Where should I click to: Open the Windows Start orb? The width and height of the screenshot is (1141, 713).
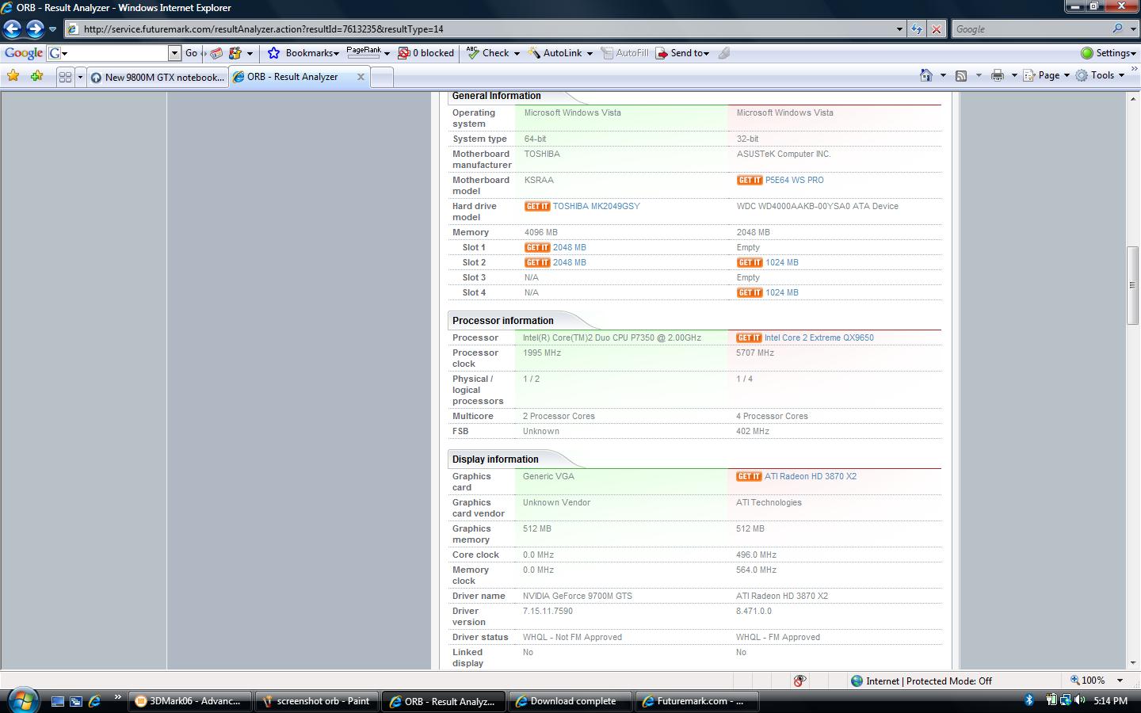coord(23,700)
